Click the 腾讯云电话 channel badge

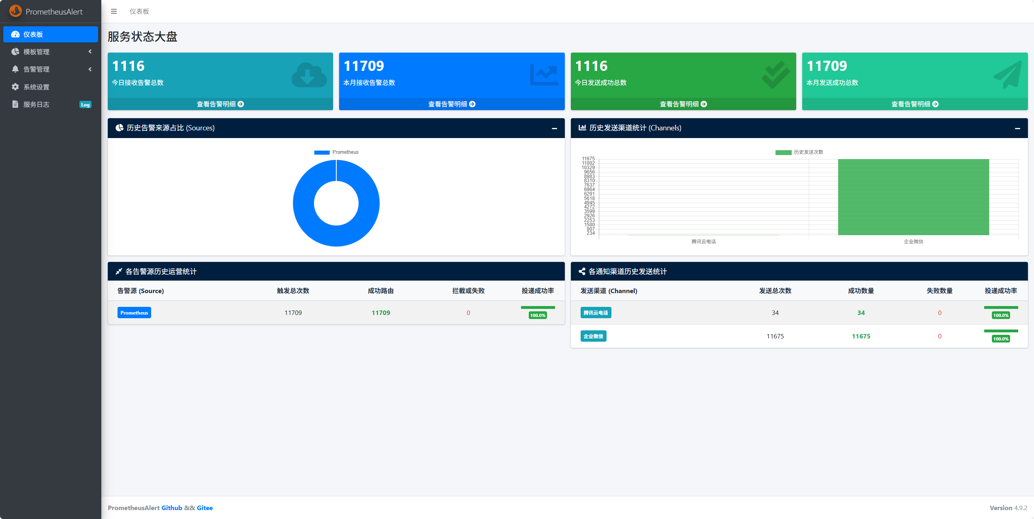coord(596,313)
